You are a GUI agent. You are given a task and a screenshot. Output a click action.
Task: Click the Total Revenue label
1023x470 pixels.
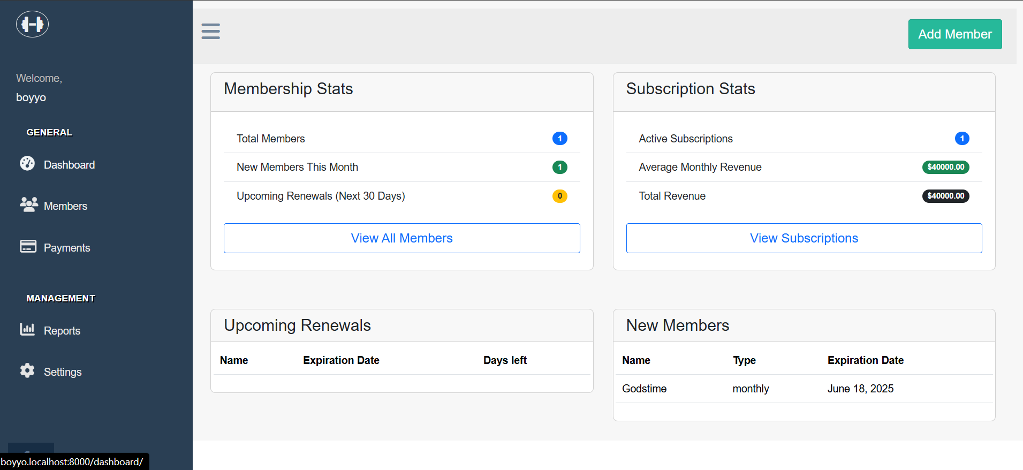click(x=672, y=196)
